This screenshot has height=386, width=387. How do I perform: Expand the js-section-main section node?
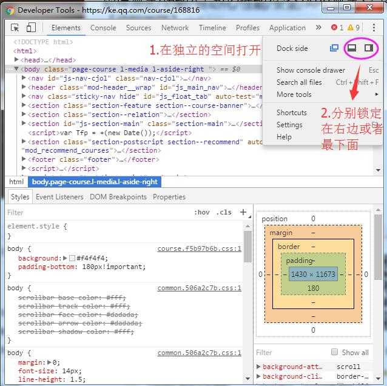(x=24, y=123)
